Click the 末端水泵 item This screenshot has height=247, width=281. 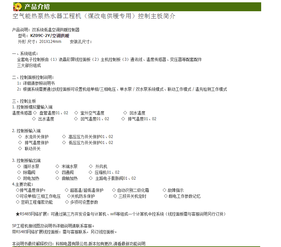69,166
